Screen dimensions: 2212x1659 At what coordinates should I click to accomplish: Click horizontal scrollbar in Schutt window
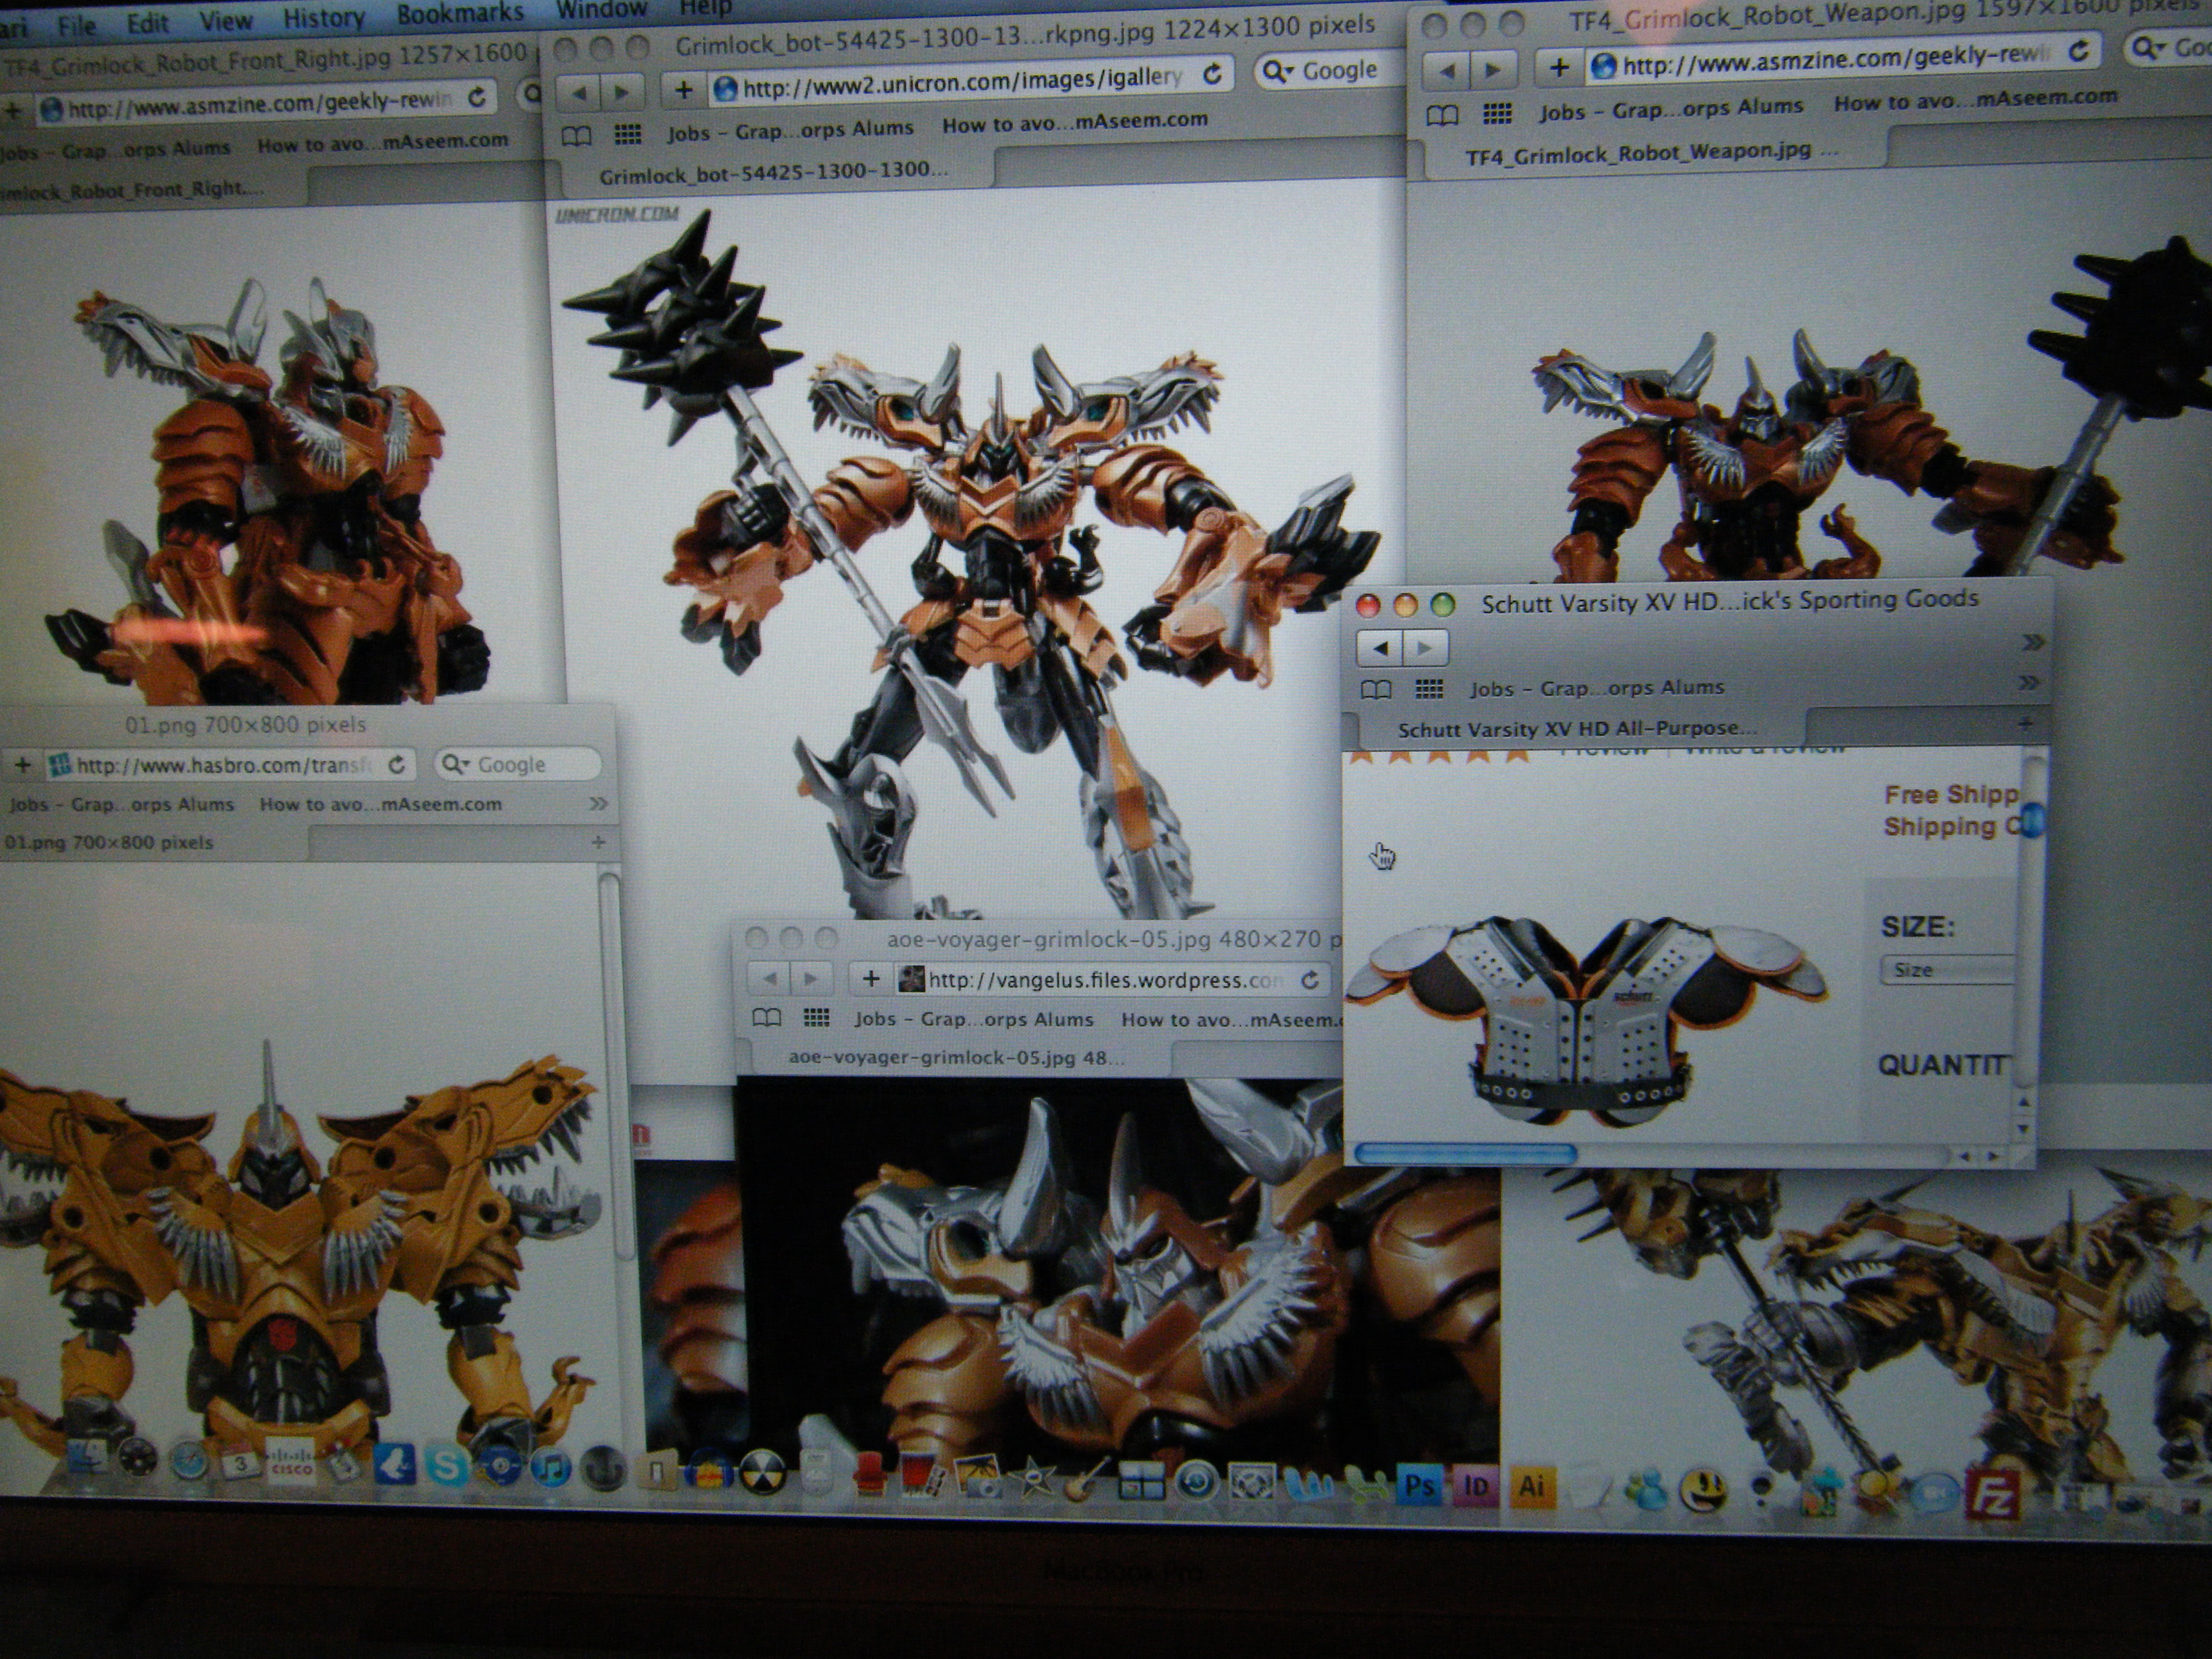pyautogui.click(x=1465, y=1154)
